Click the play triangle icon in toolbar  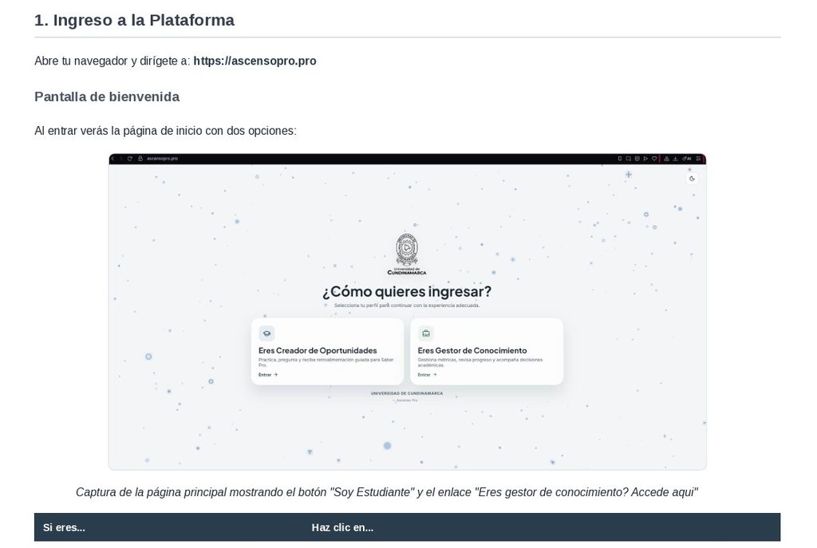[x=645, y=159]
